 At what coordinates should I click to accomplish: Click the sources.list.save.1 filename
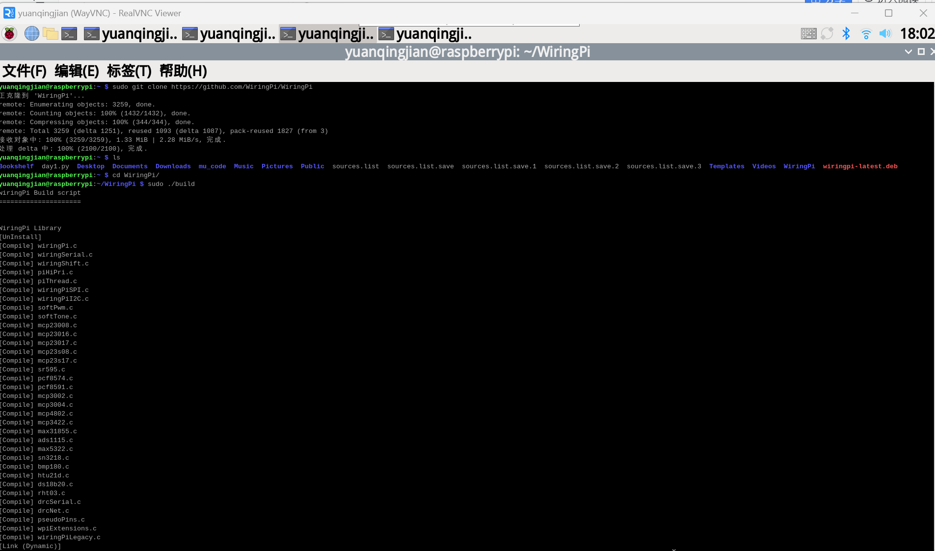click(499, 166)
